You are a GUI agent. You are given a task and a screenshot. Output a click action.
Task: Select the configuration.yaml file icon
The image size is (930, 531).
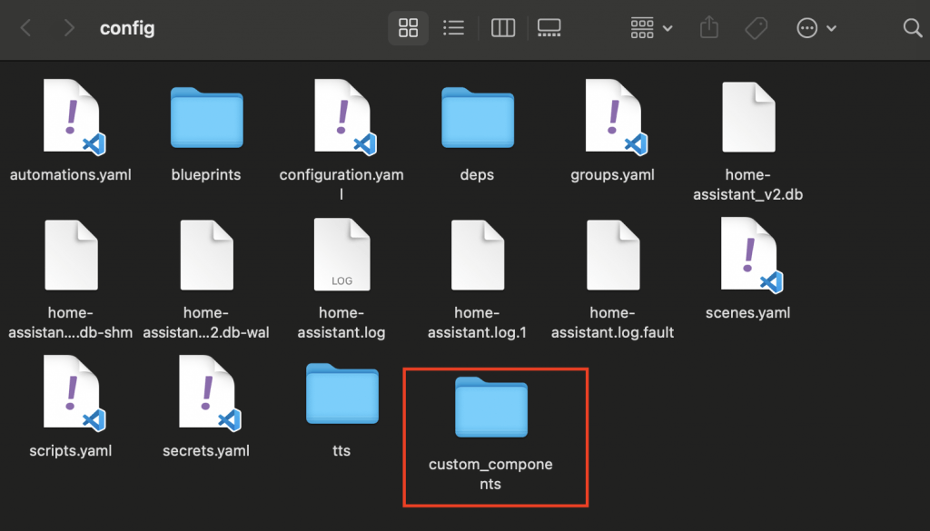344,117
